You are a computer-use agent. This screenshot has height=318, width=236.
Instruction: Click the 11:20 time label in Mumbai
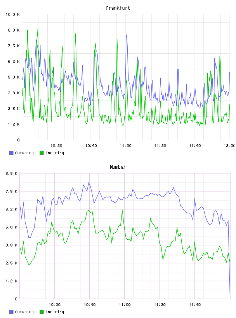point(160,305)
